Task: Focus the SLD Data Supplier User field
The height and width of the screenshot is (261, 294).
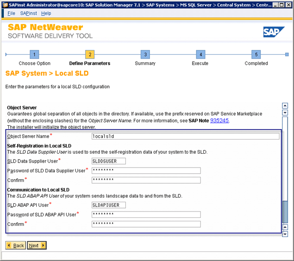Action: pyautogui.click(x=109, y=161)
